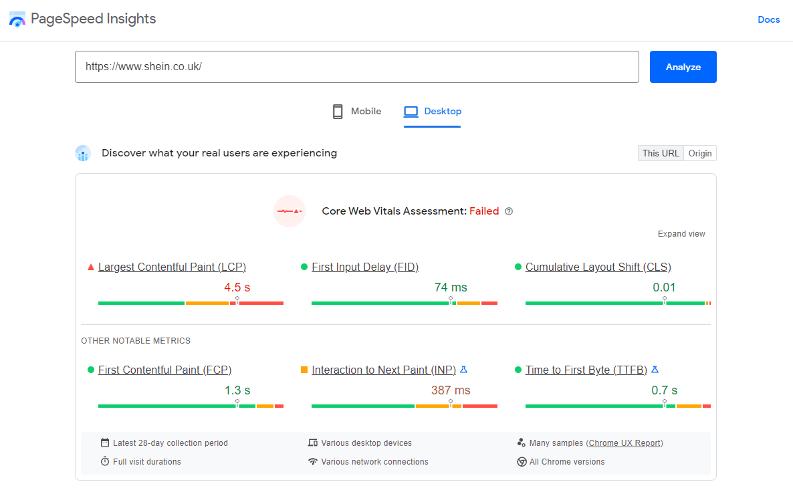Screen dimensions: 793x492
Task: Select the This URL toggle
Action: click(x=661, y=153)
